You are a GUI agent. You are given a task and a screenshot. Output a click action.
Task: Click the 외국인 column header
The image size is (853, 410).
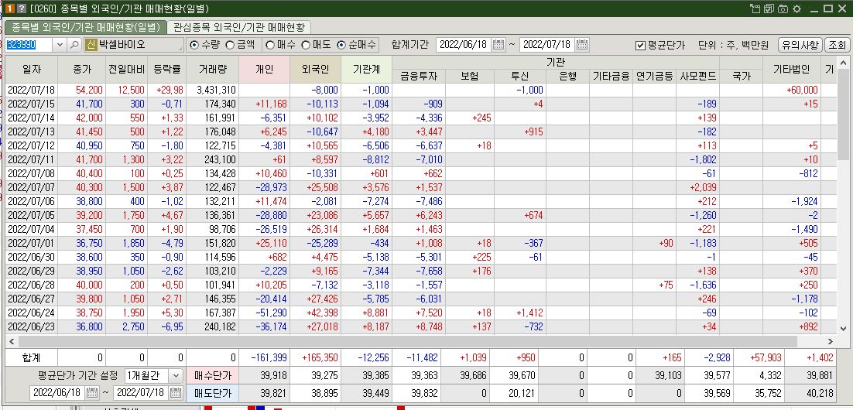[x=316, y=70]
